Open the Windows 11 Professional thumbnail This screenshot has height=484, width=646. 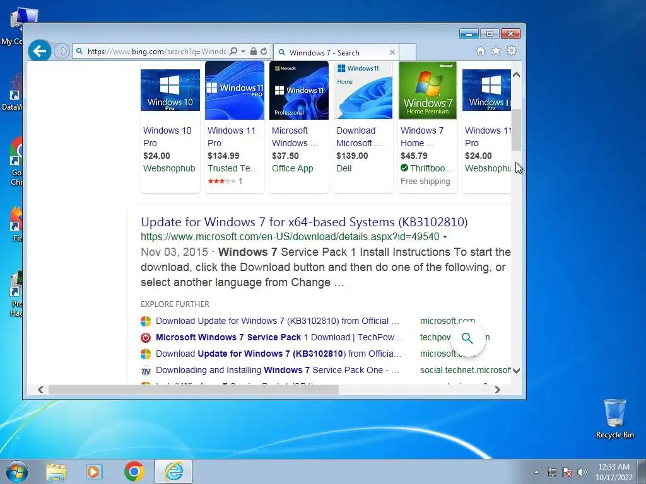tap(298, 91)
